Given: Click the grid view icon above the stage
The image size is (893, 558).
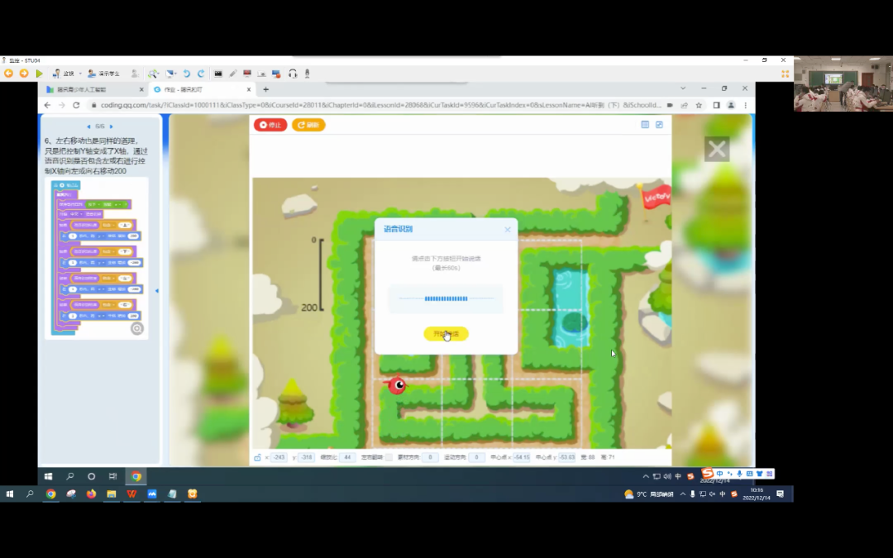Looking at the screenshot, I should click(x=645, y=125).
